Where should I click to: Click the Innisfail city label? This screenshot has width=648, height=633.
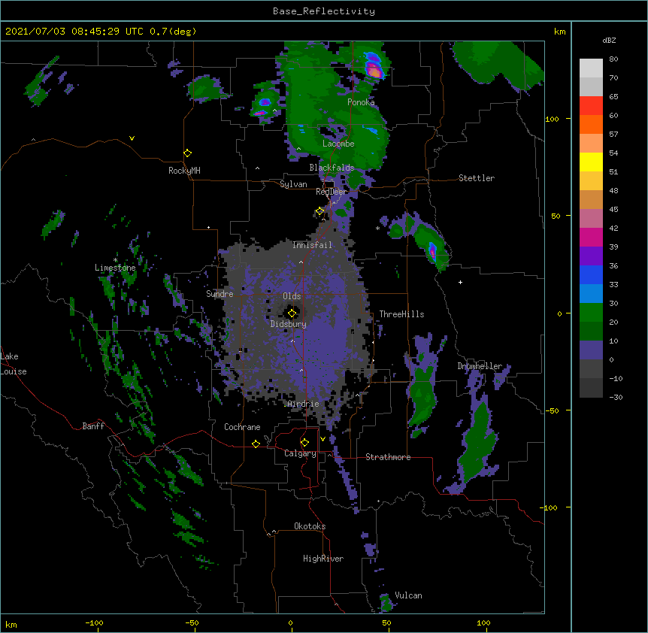pos(312,245)
